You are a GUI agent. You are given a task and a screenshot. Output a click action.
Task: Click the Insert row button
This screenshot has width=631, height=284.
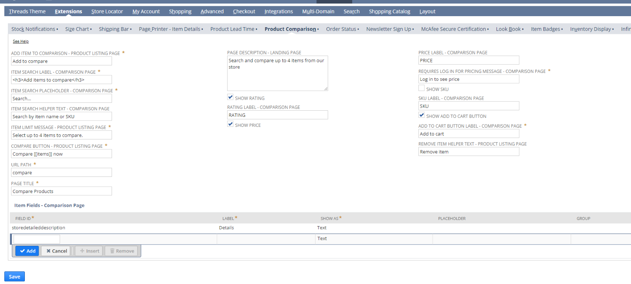89,251
